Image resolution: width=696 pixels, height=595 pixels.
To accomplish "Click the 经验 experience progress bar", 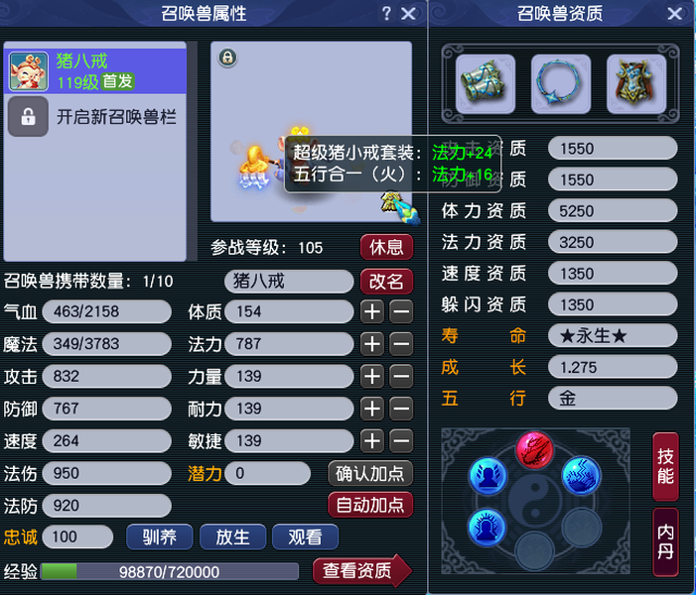I will click(169, 572).
